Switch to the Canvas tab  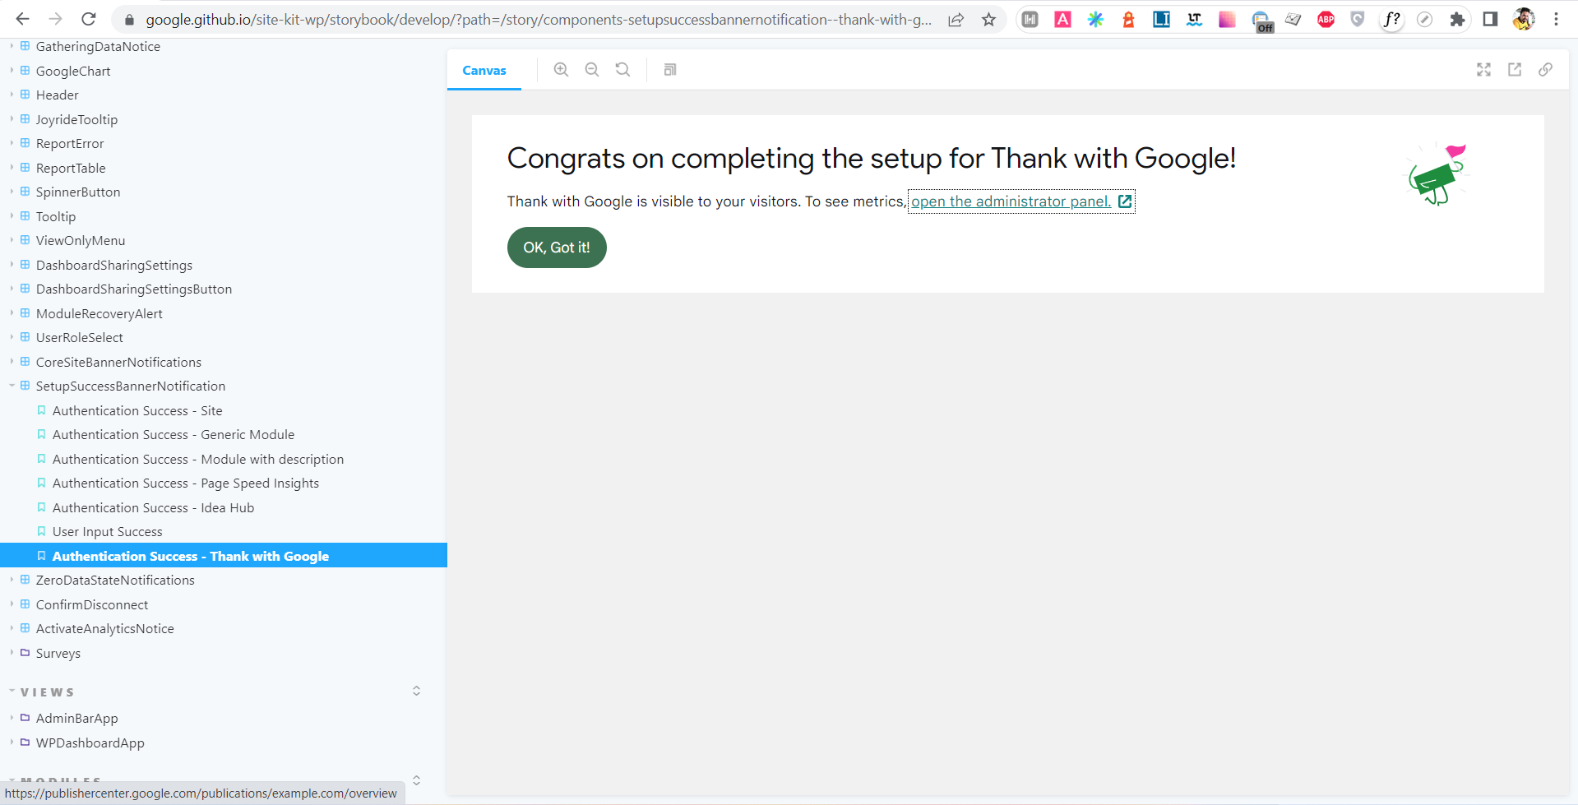[484, 71]
